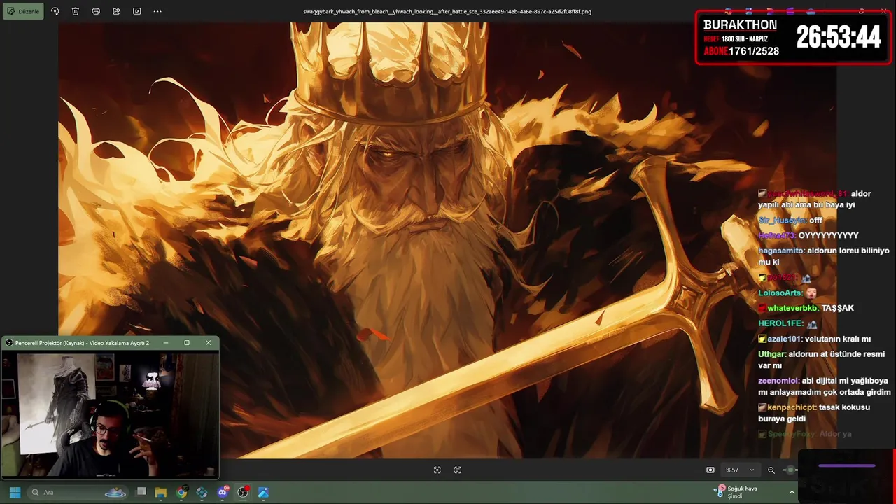The image size is (896, 504).
Task: Click the BURAKTHON overlay title
Action: click(740, 25)
